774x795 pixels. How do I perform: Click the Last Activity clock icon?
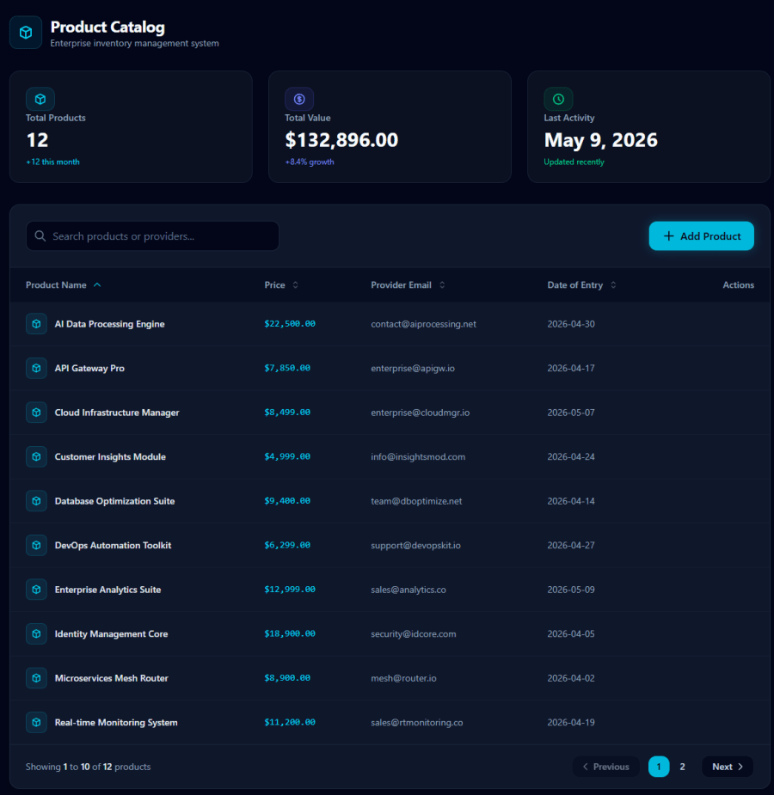[558, 99]
